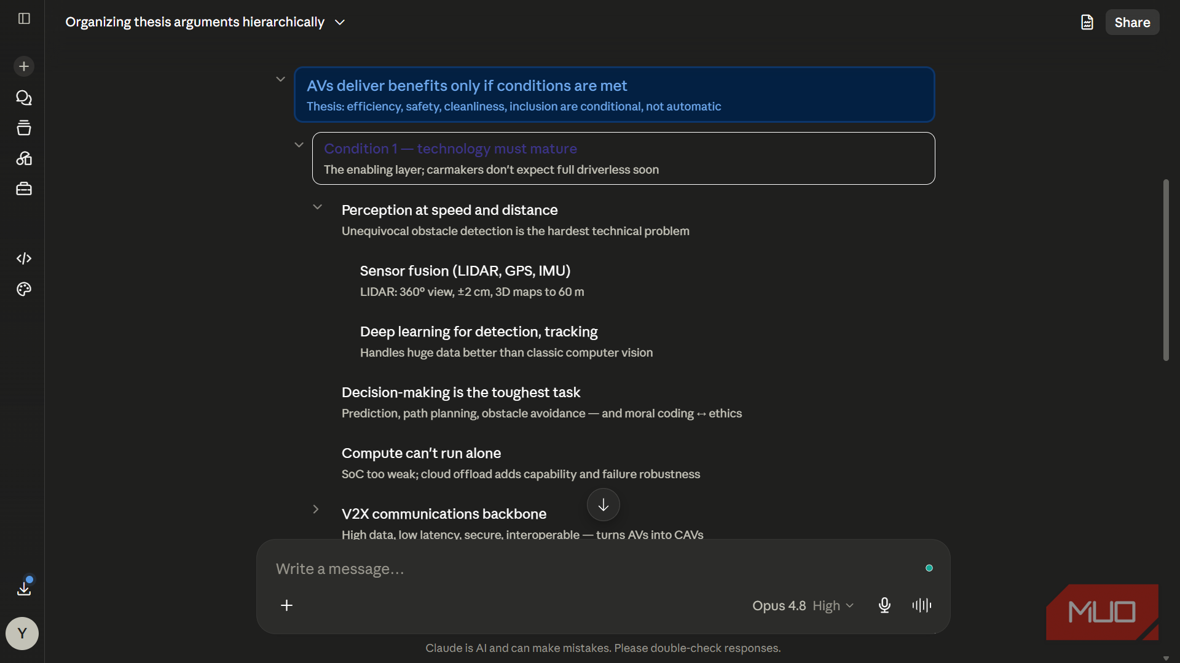This screenshot has height=663, width=1180.
Task: Open the chat title dropdown chevron
Action: point(340,22)
